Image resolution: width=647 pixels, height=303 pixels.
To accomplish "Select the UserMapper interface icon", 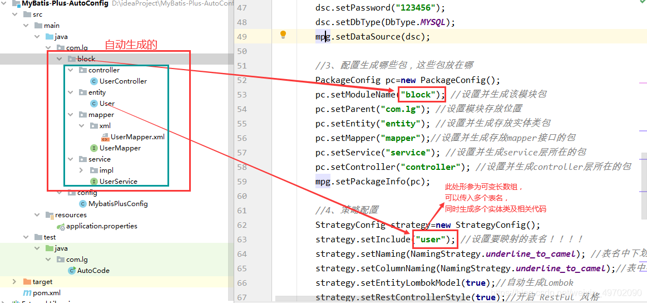I will 93,148.
